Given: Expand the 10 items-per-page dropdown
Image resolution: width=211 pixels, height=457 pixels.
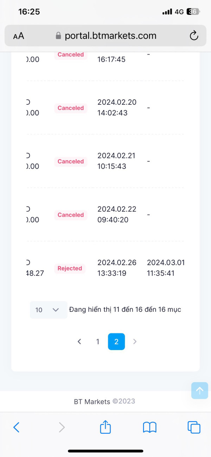Looking at the screenshot, I should tap(48, 310).
